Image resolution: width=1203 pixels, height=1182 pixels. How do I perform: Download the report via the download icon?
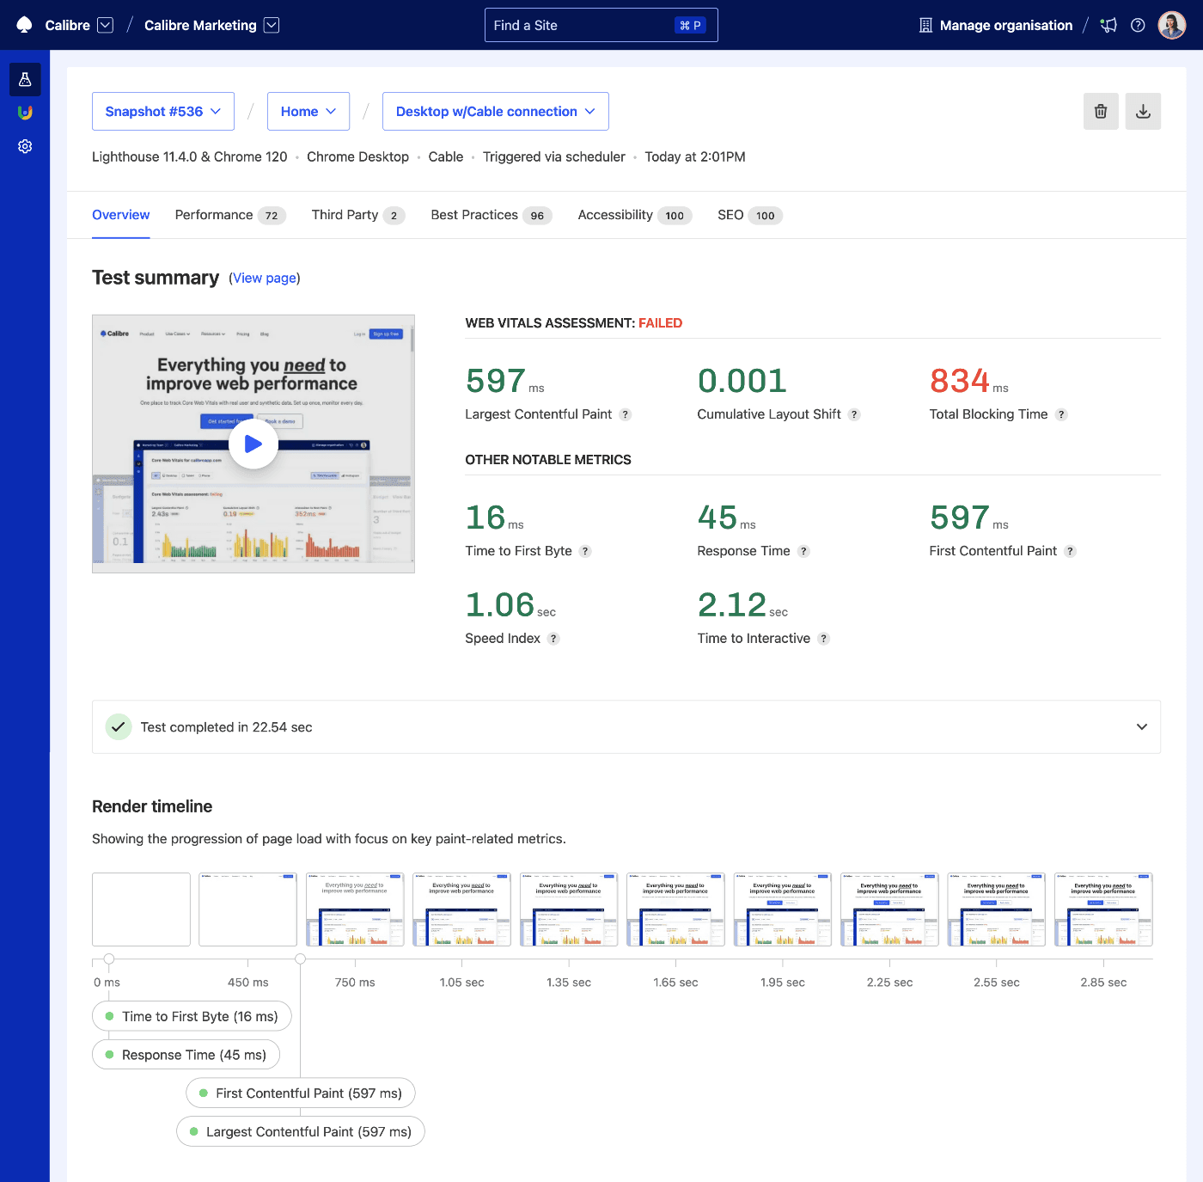[x=1143, y=111]
